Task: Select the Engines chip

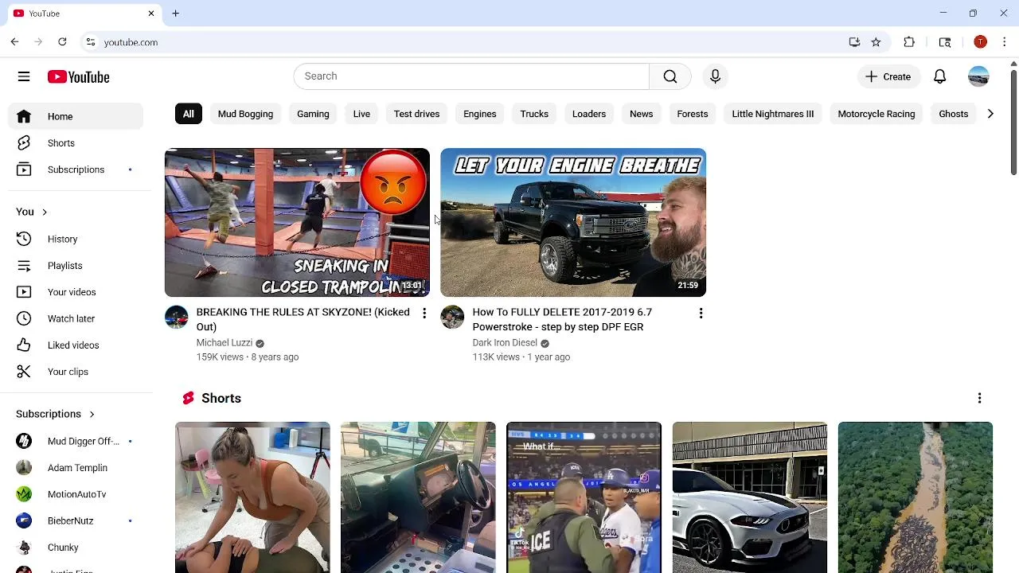Action: click(480, 114)
